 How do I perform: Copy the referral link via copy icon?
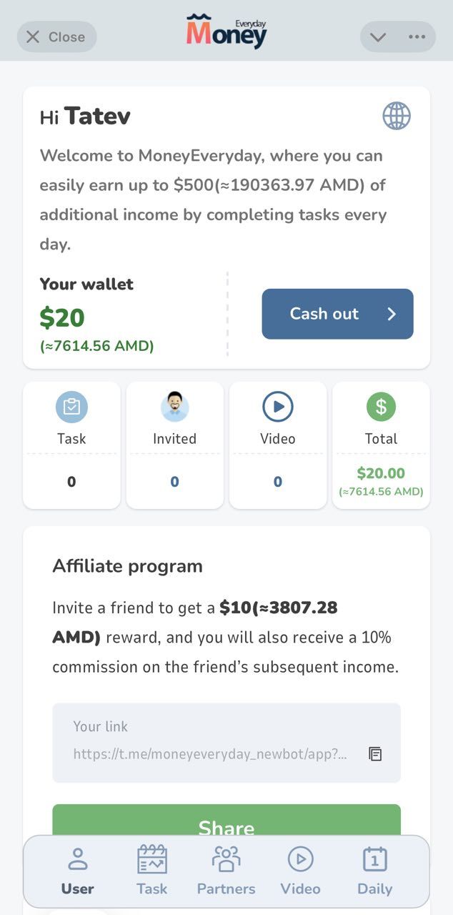pos(376,753)
